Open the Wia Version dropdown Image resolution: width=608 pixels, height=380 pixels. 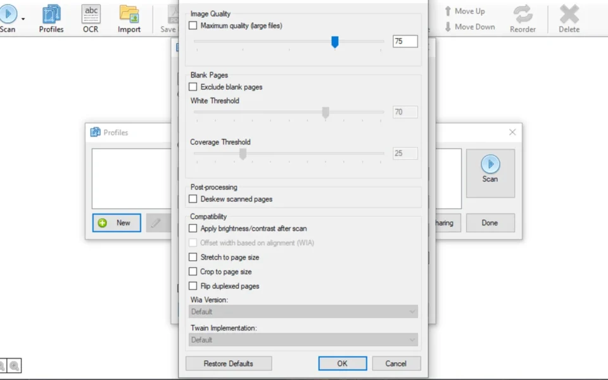click(303, 312)
